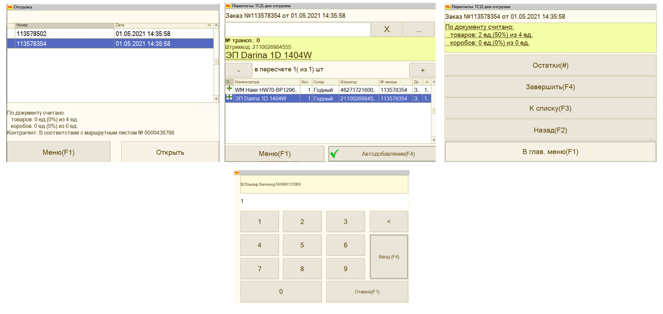Click the № заказа column header
Screen dimensions: 663x314
click(x=395, y=82)
